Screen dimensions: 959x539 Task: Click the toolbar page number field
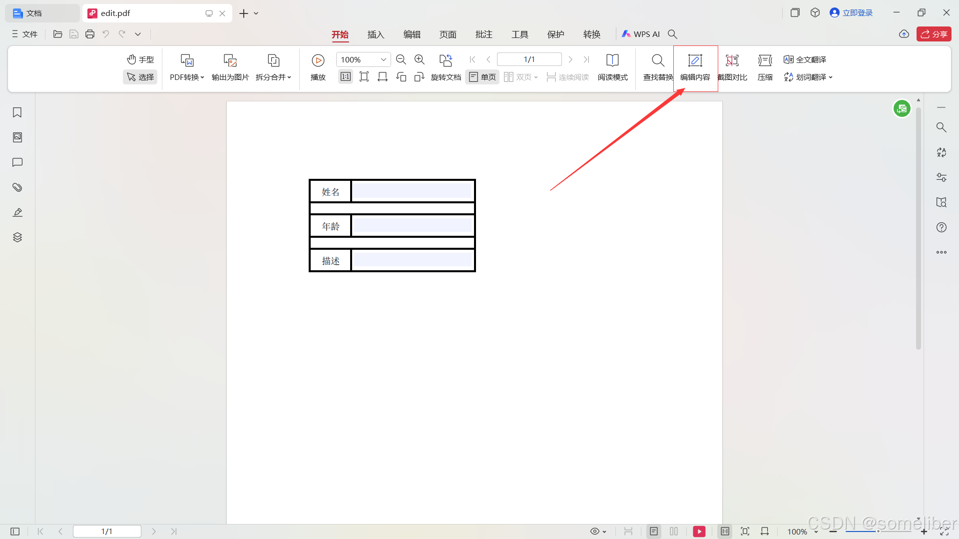529,59
